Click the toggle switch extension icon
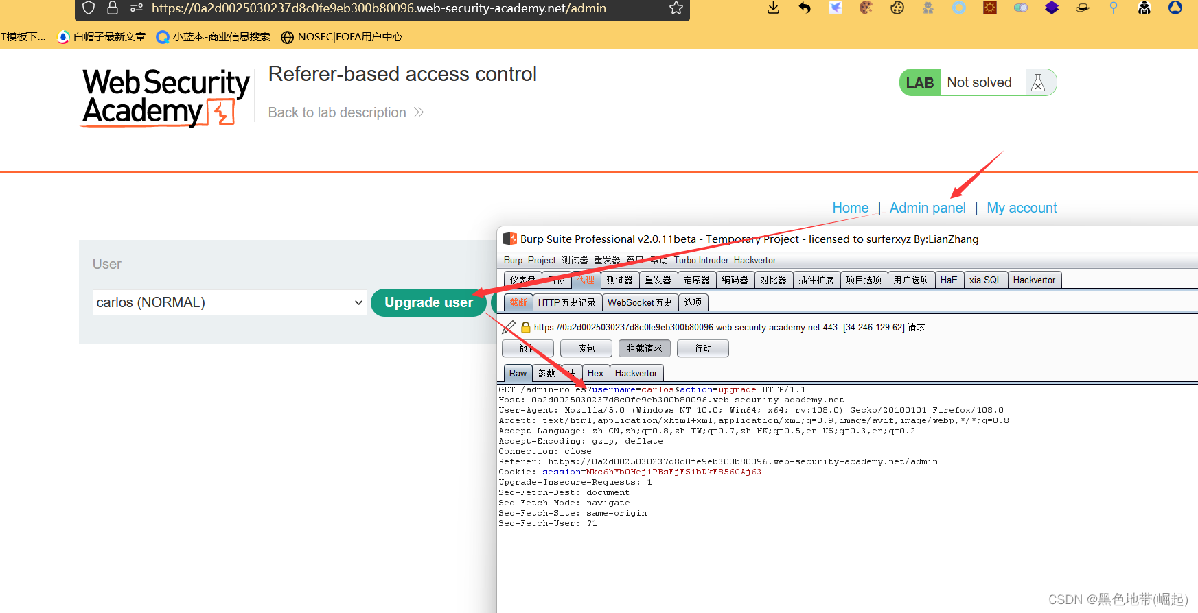 pos(1021,8)
